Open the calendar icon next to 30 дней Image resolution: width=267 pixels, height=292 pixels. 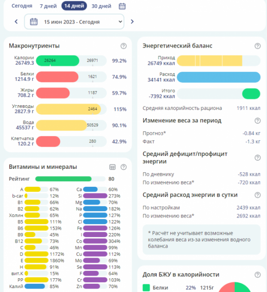[122, 6]
